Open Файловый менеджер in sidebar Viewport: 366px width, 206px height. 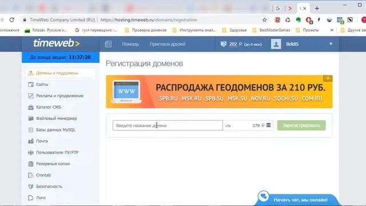tap(56, 118)
